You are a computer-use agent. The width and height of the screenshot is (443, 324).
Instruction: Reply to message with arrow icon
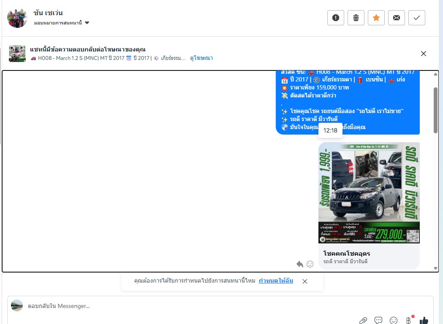coord(300,264)
